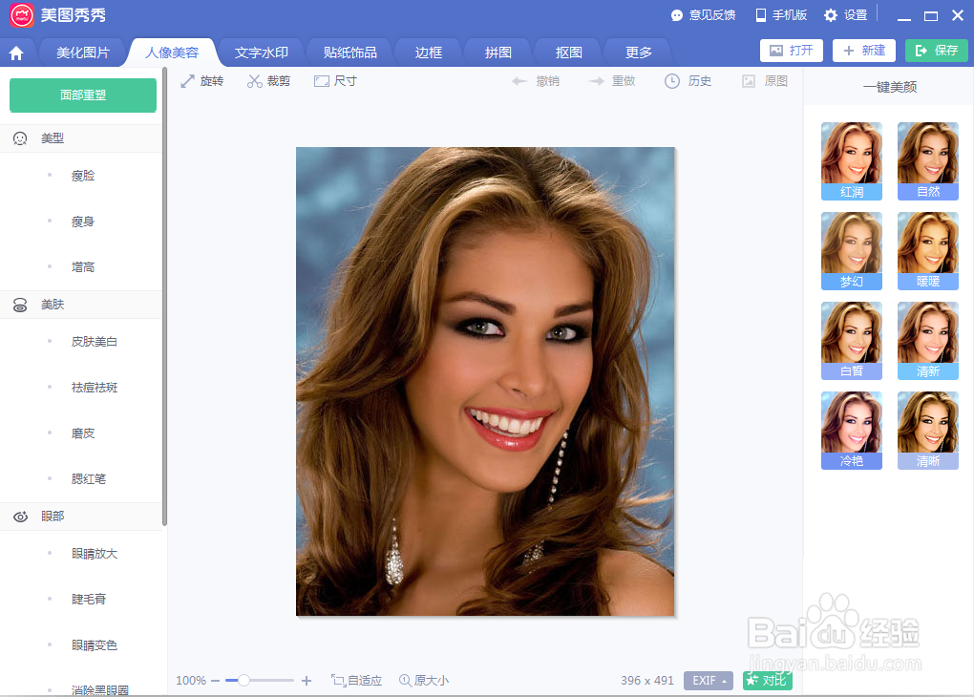The width and height of the screenshot is (974, 697).
Task: Choose the 瘦身 body slimming option
Action: coord(83,222)
